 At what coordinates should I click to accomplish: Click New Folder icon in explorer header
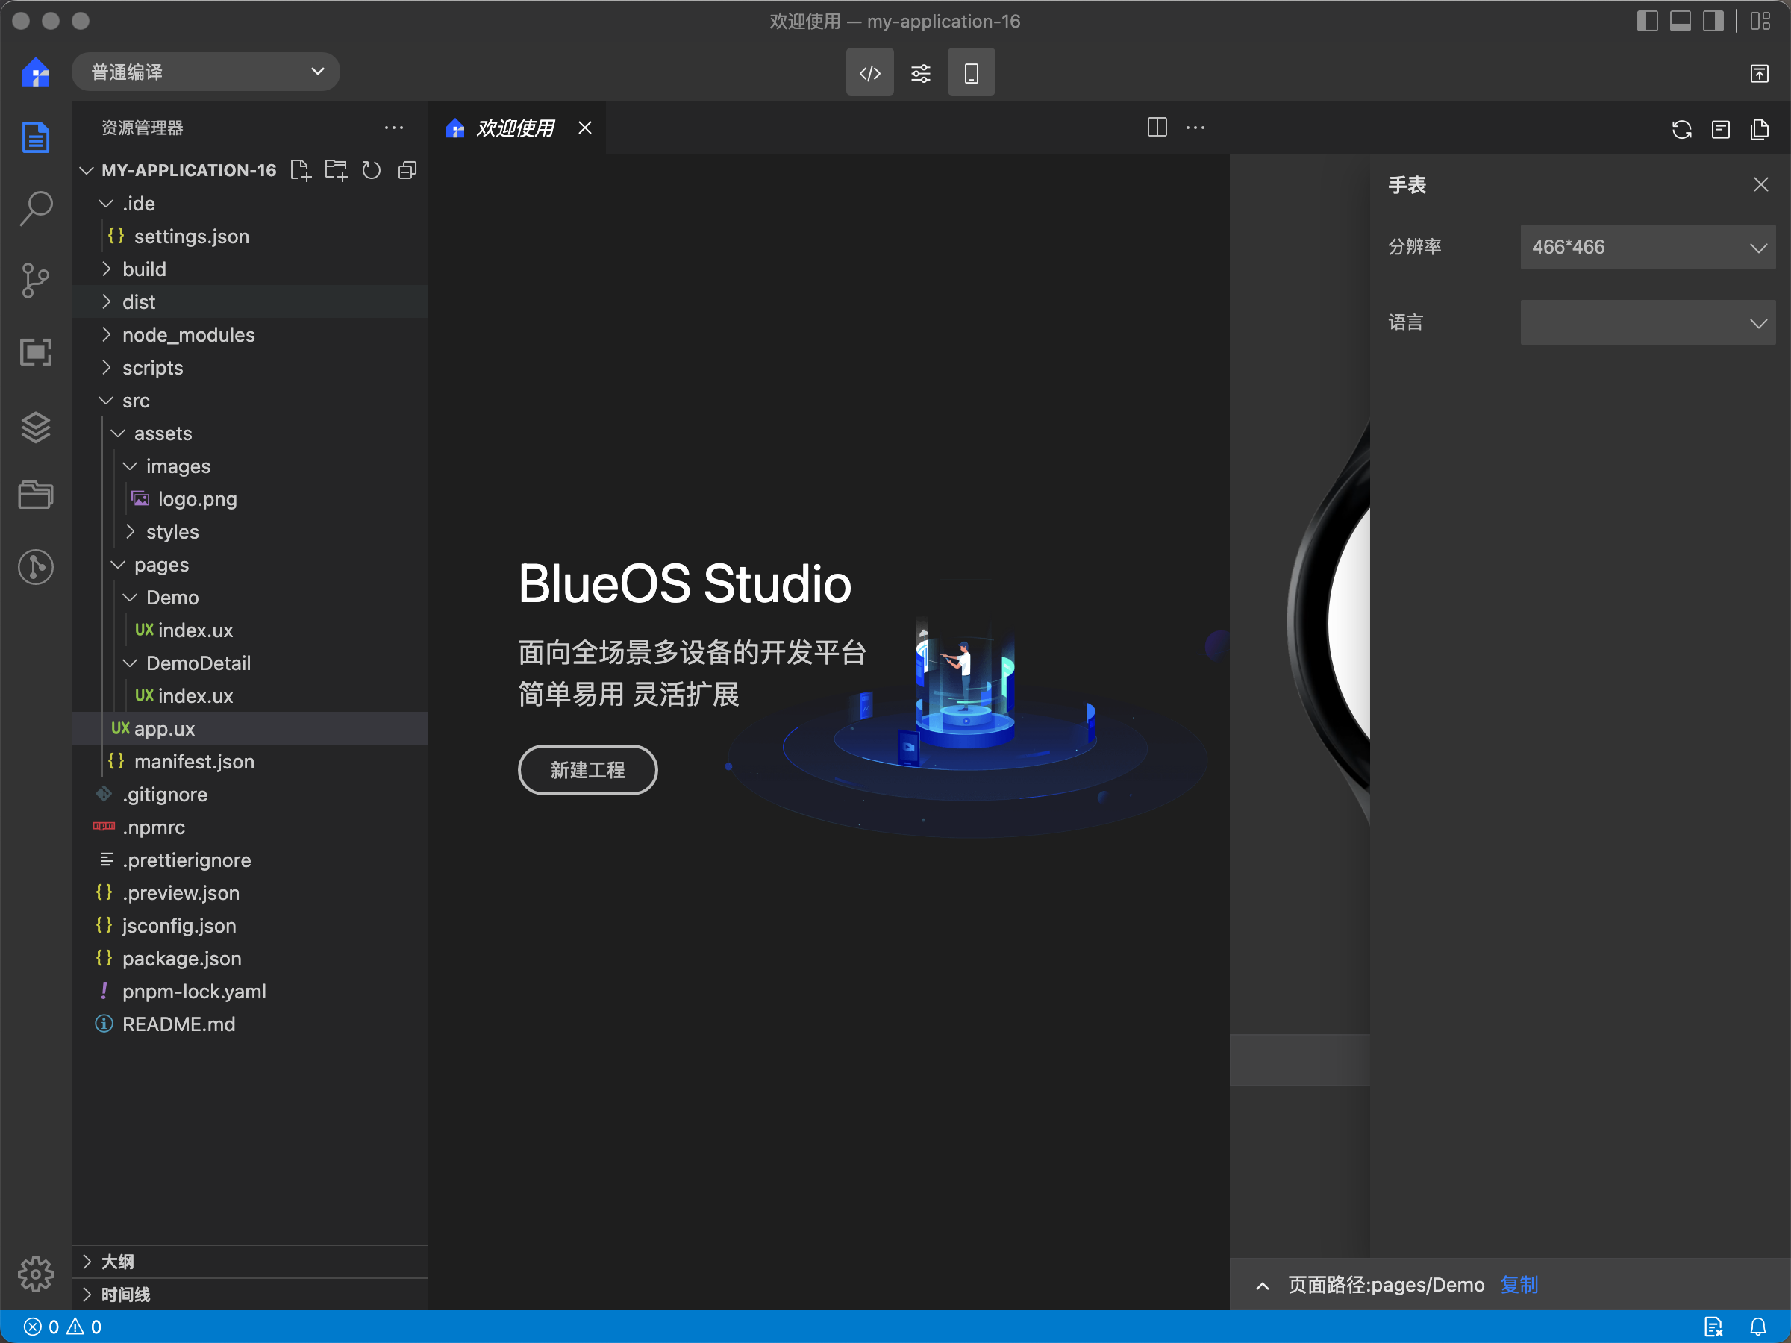tap(336, 170)
